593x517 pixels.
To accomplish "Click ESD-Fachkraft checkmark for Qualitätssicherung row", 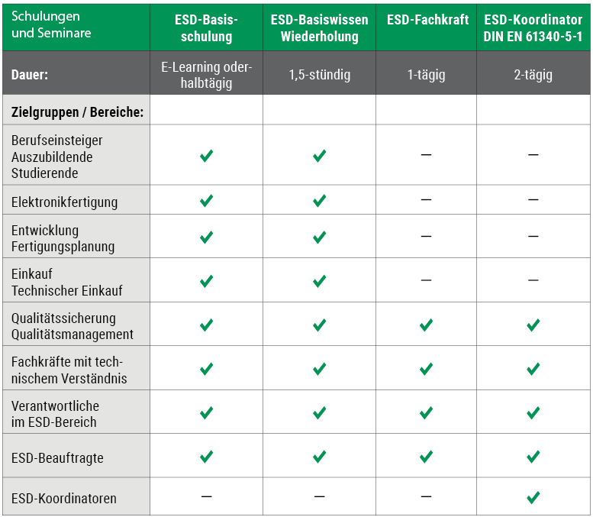I will [426, 325].
